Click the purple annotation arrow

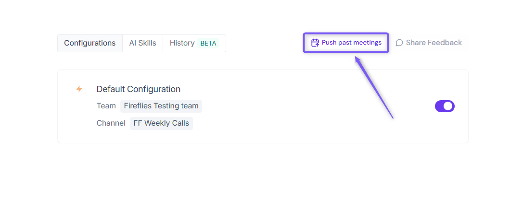pos(374,87)
